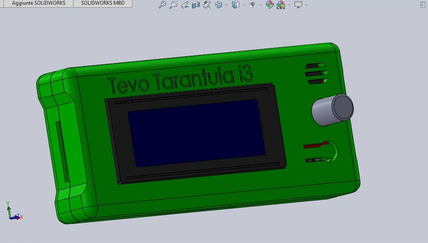Select the SD card slot on left side
The image size is (428, 243).
tap(62, 152)
